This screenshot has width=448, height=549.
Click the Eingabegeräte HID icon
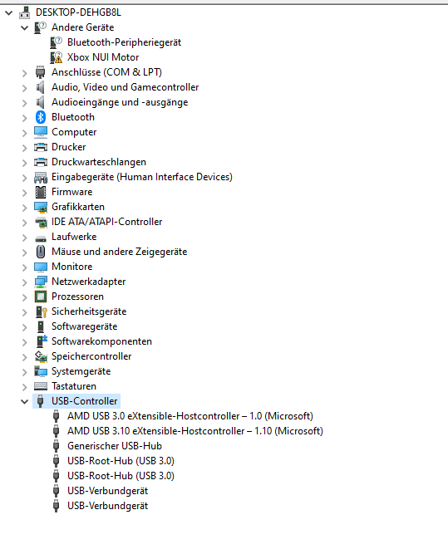click(41, 177)
